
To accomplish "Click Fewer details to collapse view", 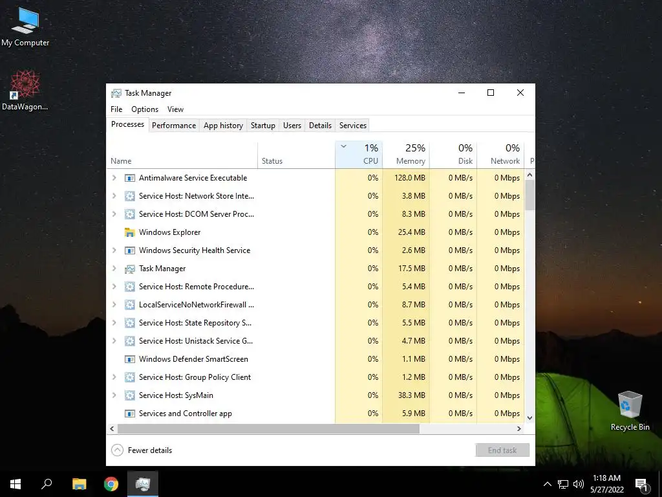I will coord(142,450).
